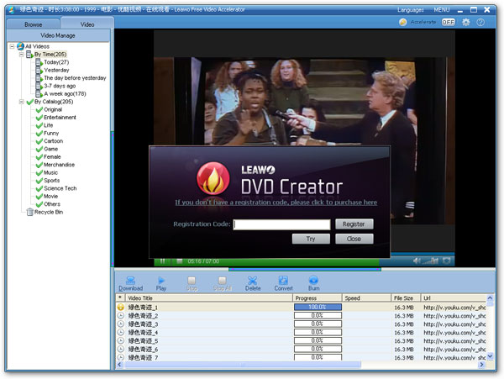The image size is (504, 379).
Task: Open help via question mark icon
Action: [480, 22]
